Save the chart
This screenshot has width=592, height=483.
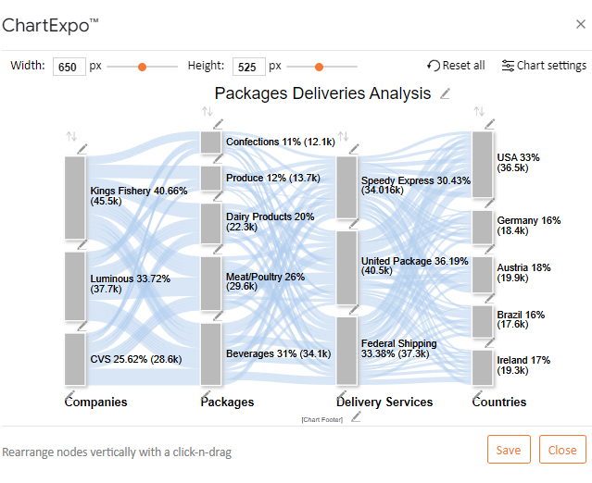point(509,450)
